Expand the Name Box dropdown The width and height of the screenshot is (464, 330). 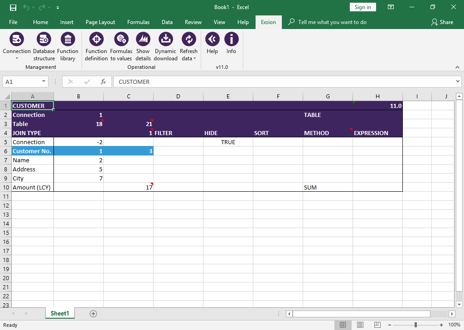43,82
